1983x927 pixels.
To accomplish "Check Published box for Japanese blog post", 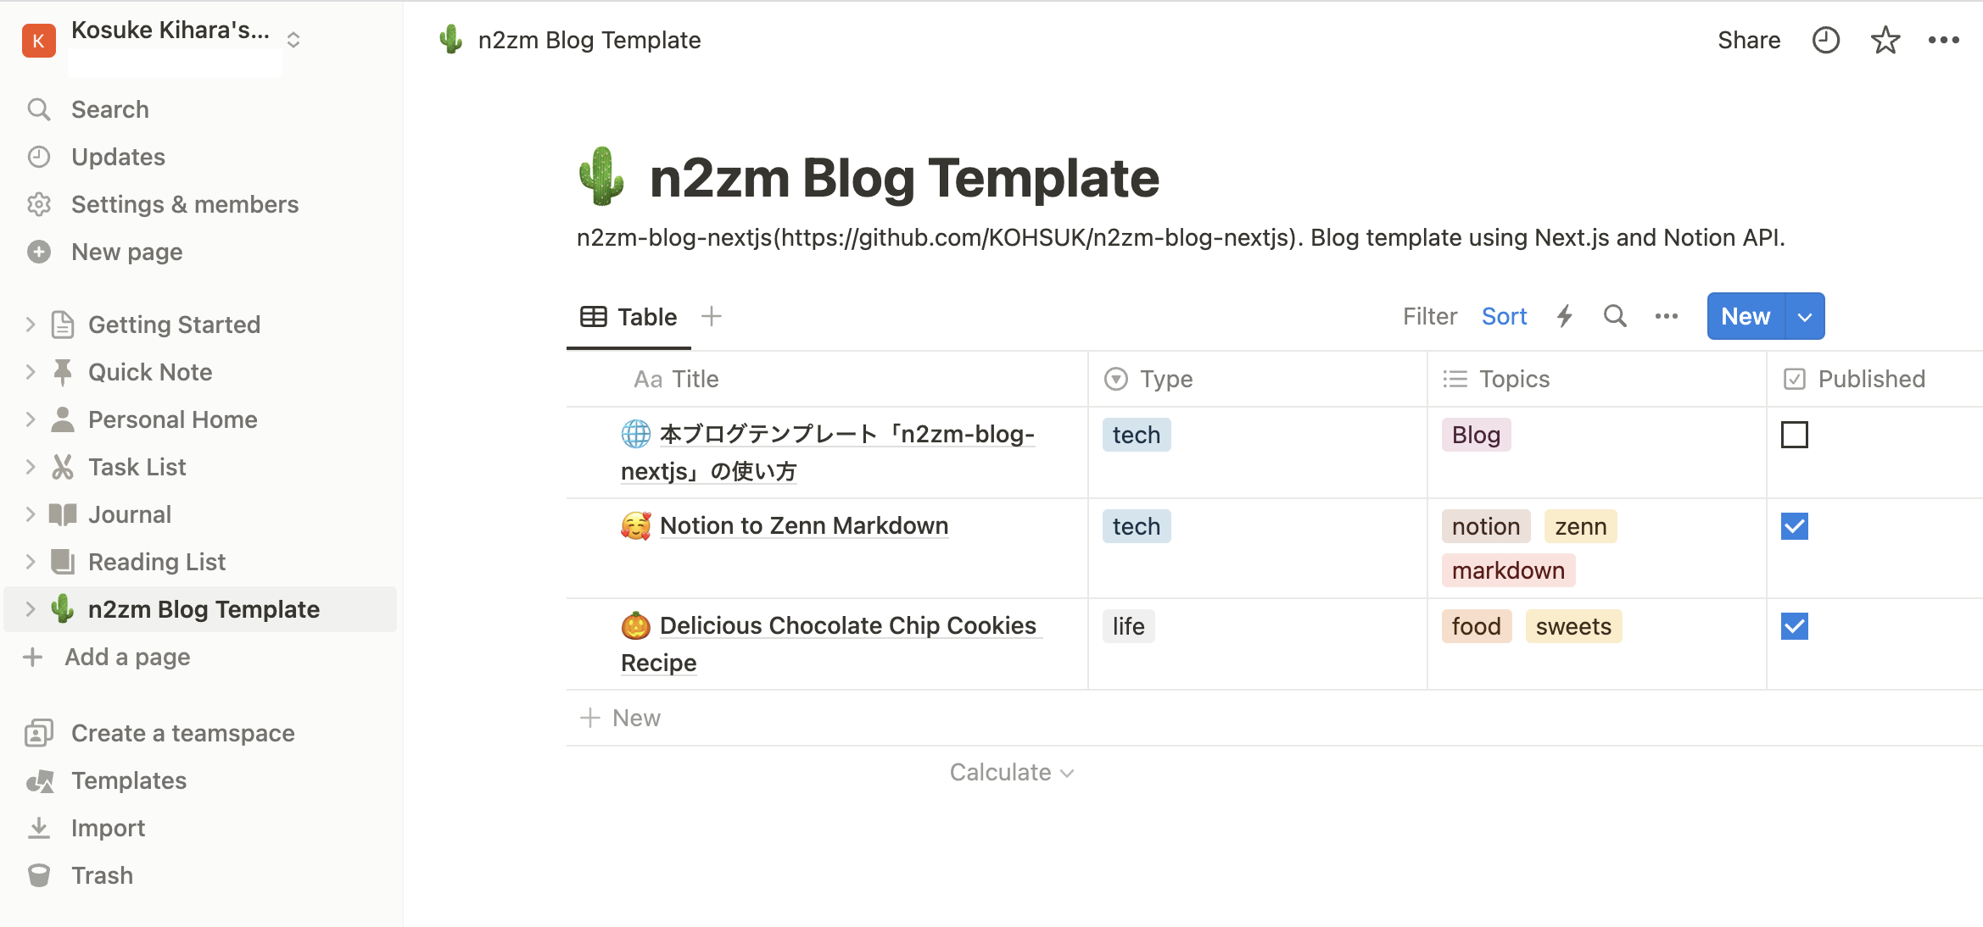I will [1794, 435].
